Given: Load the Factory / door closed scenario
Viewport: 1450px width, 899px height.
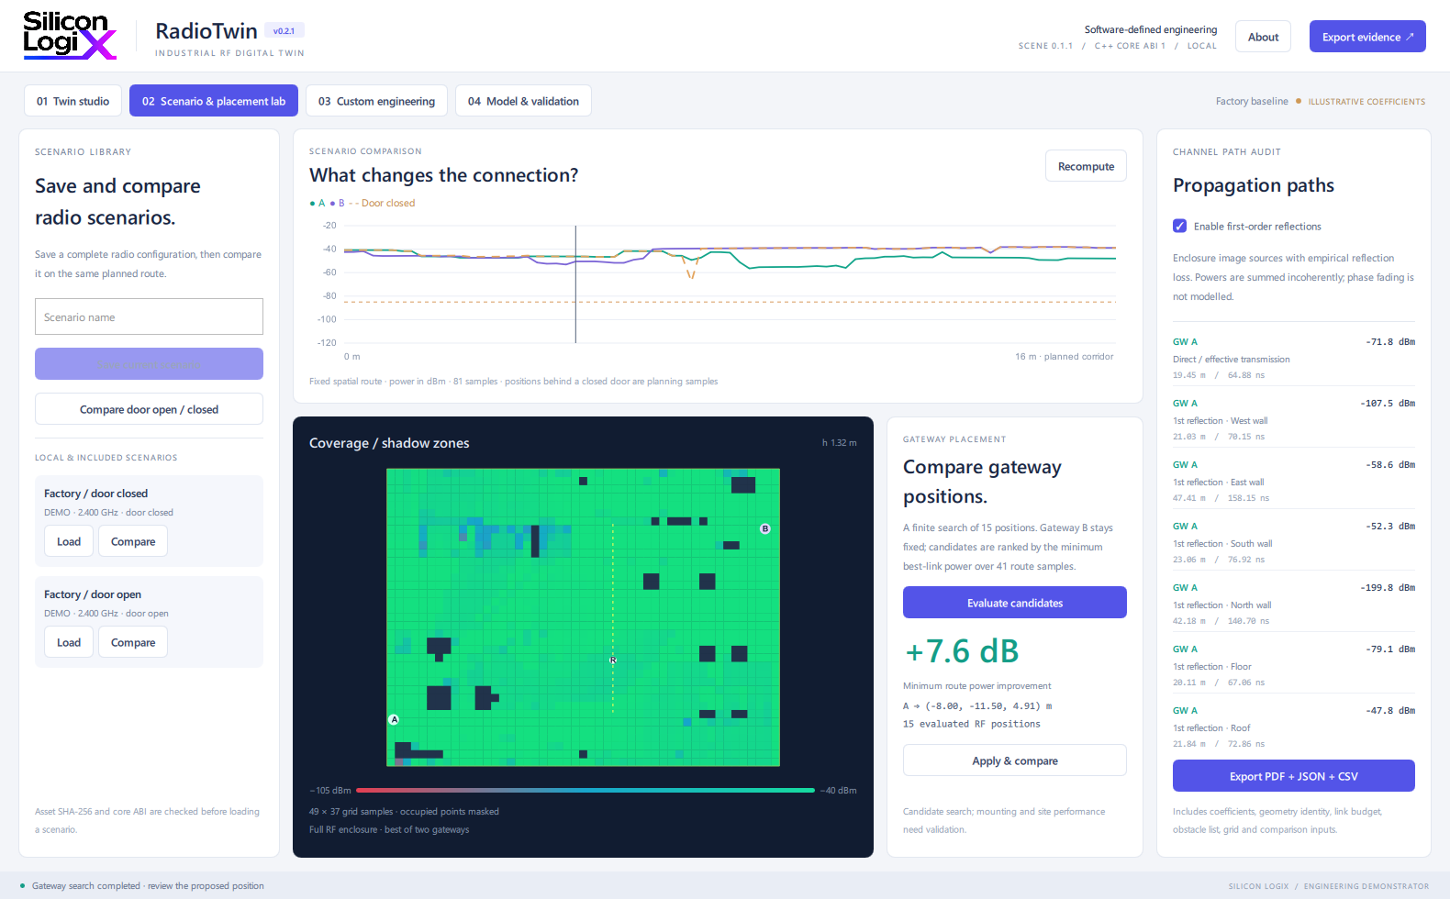Looking at the screenshot, I should (x=69, y=541).
